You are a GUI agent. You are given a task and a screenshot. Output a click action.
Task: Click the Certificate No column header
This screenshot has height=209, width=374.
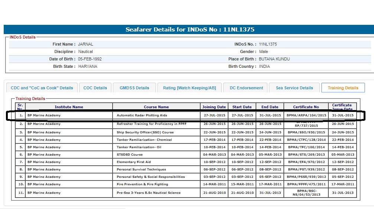tap(306, 107)
